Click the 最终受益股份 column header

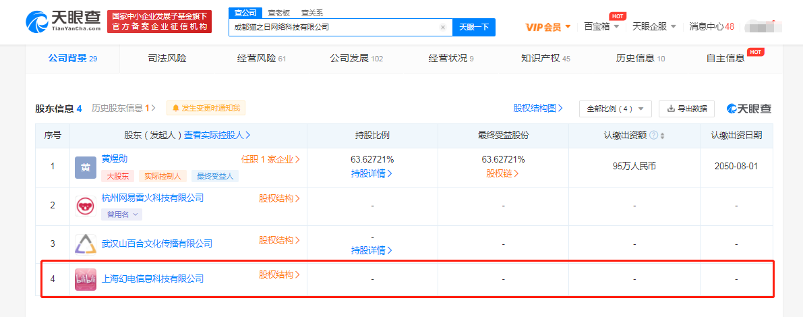point(503,136)
